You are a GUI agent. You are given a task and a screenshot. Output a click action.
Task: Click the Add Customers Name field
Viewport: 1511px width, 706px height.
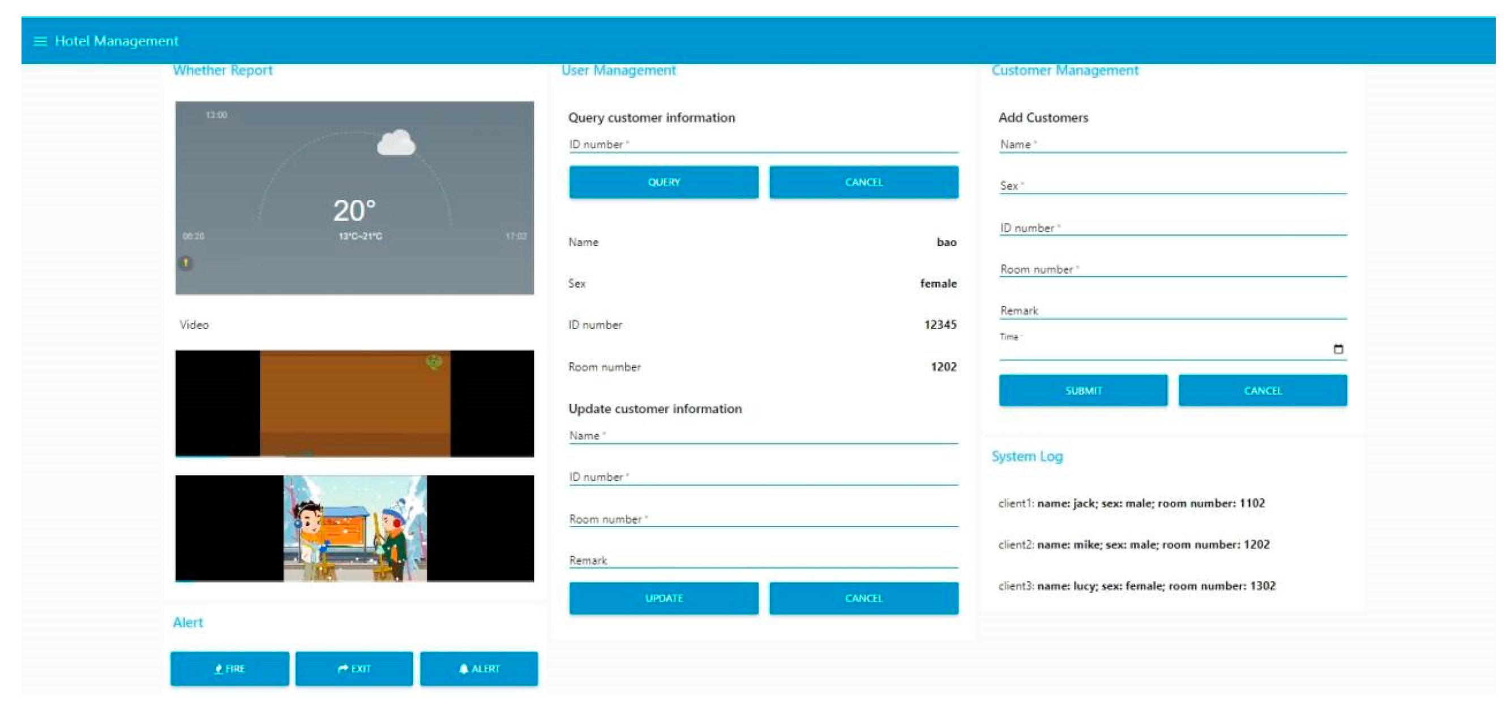tap(1173, 145)
